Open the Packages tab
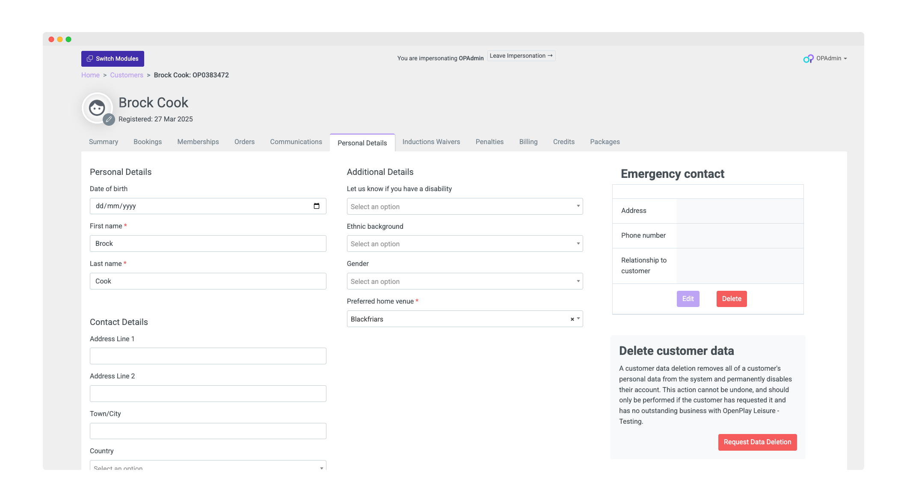The width and height of the screenshot is (907, 502). tap(605, 142)
